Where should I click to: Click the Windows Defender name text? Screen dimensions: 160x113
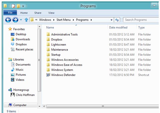pos(63,75)
